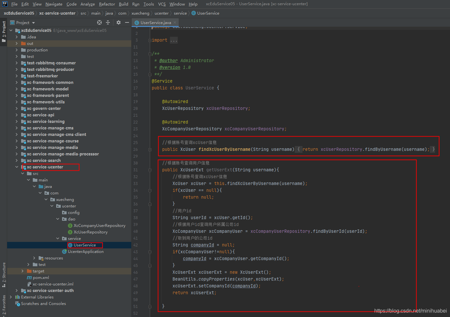The image size is (450, 317).
Task: Open the Analyze menu
Action: click(x=88, y=4)
